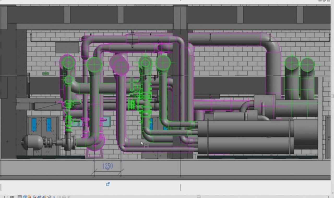Open the 1:100 view scale selector
Image resolution: width=334 pixels, height=198 pixels.
(x=9, y=197)
